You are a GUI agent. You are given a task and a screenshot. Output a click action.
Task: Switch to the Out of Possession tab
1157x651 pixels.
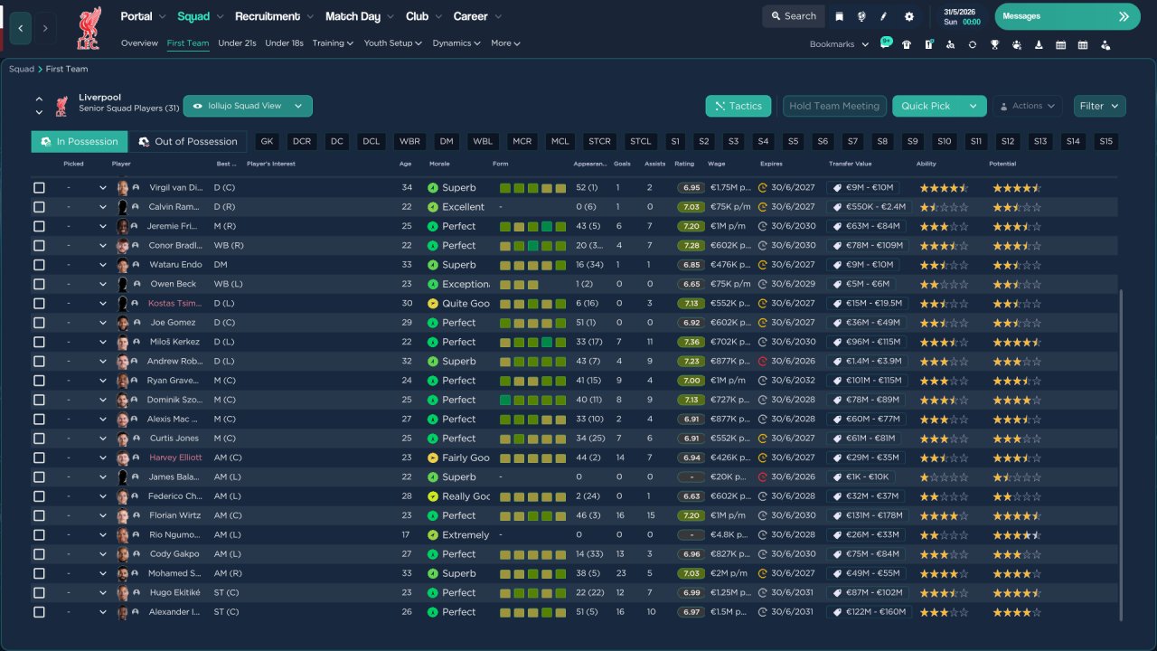click(187, 141)
